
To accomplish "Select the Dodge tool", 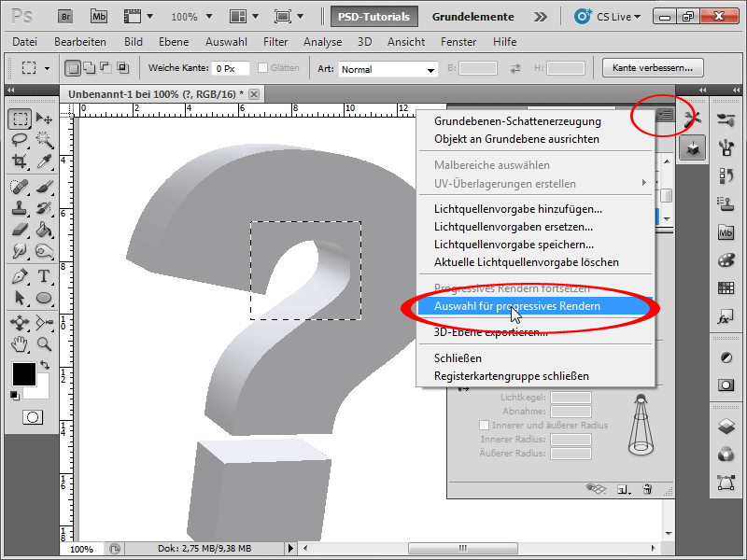I will (x=20, y=251).
